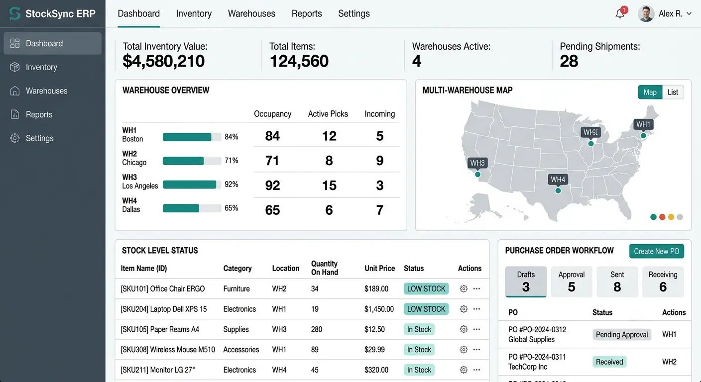Click Create New PO button

click(657, 251)
